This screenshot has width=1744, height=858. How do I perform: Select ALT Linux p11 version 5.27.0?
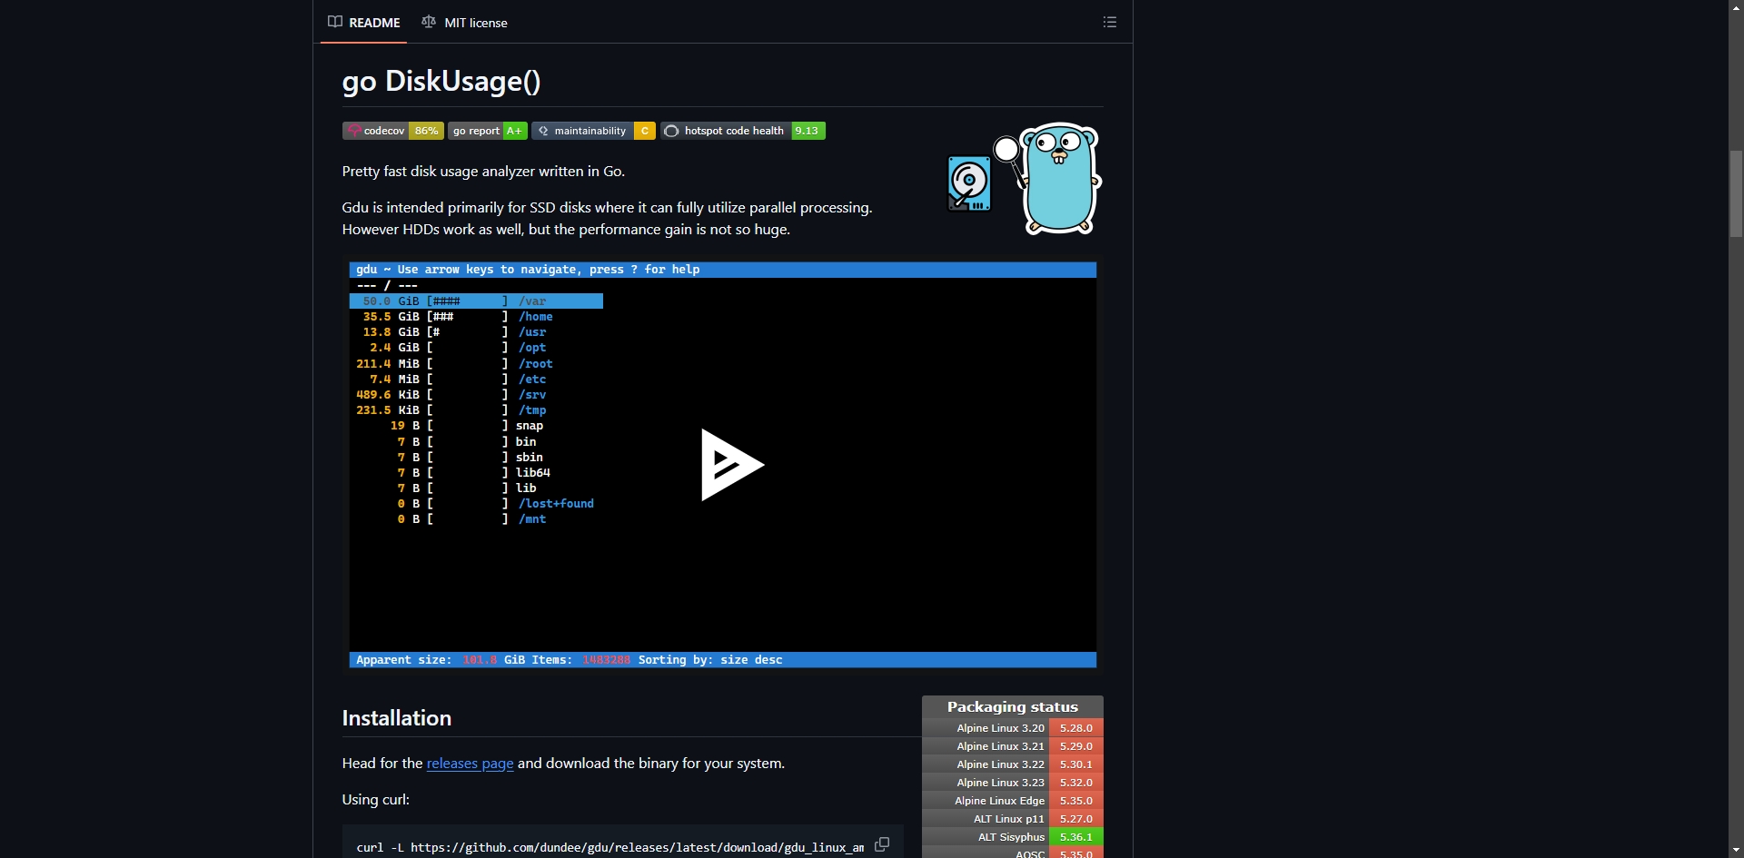(1013, 819)
